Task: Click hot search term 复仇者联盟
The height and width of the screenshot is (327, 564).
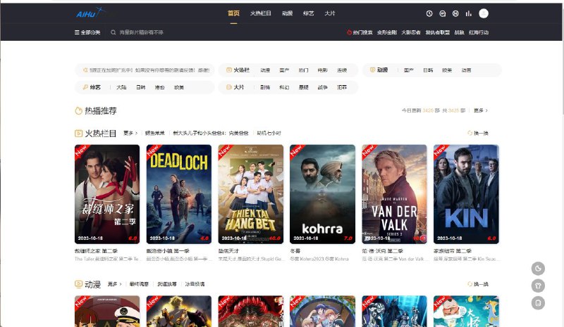Action: pos(437,32)
